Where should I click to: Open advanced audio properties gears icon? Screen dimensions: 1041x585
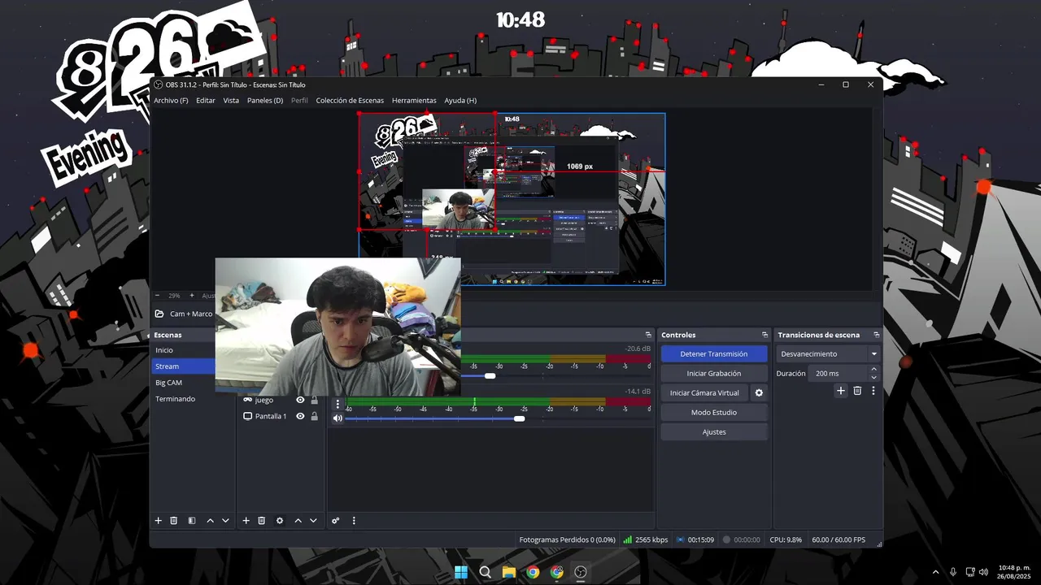(335, 521)
